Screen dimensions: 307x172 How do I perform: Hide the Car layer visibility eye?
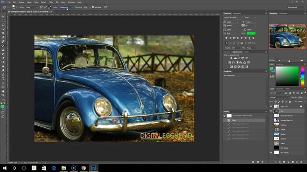click(x=271, y=111)
